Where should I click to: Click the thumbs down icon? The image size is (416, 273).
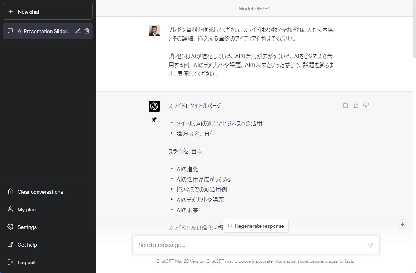pos(366,105)
